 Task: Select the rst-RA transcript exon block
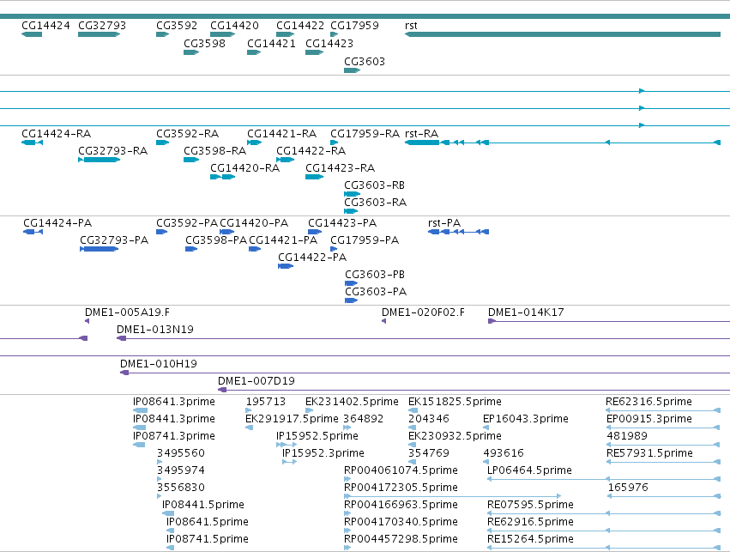click(x=422, y=143)
